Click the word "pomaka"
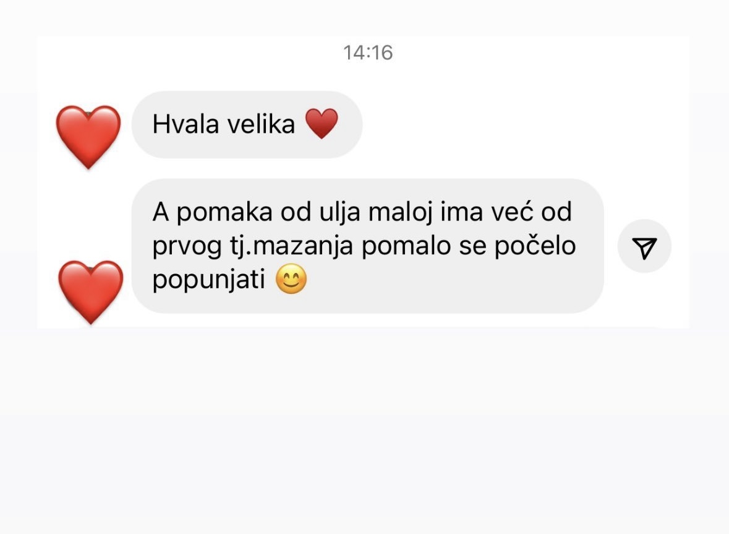 [224, 212]
